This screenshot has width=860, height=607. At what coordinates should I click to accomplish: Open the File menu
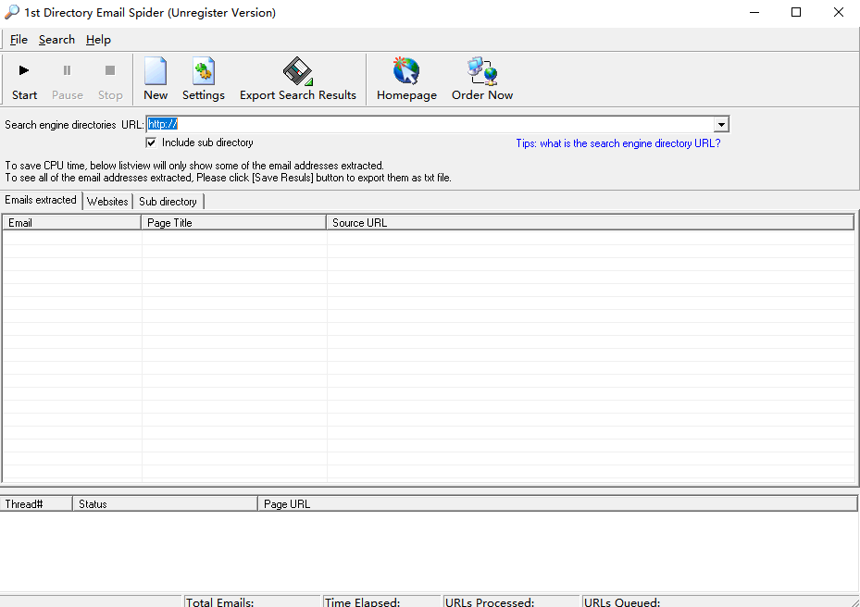point(19,40)
